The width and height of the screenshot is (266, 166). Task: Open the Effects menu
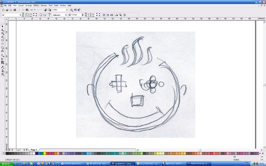point(36,5)
